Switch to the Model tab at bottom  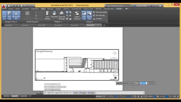pos(7,96)
